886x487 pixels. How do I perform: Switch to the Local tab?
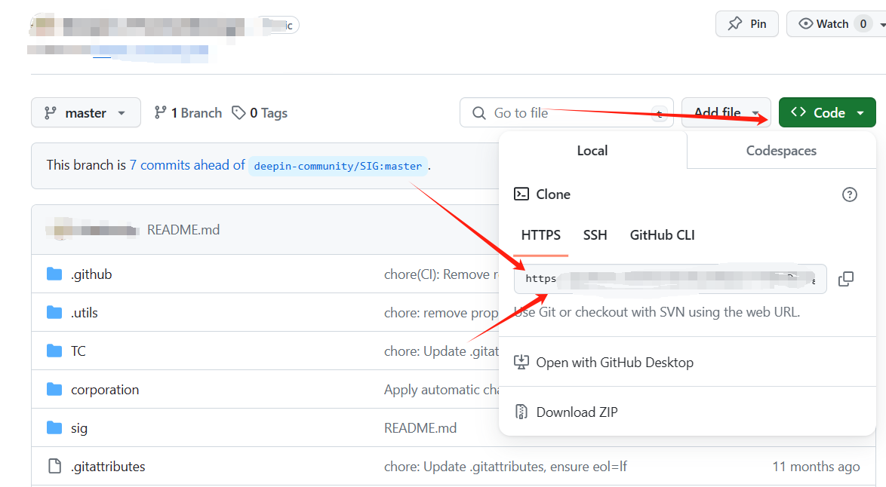pos(592,151)
